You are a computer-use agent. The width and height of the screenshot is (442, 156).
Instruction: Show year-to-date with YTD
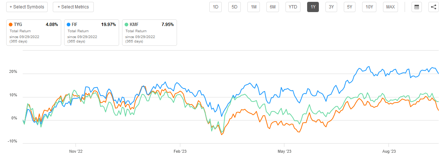pos(293,7)
